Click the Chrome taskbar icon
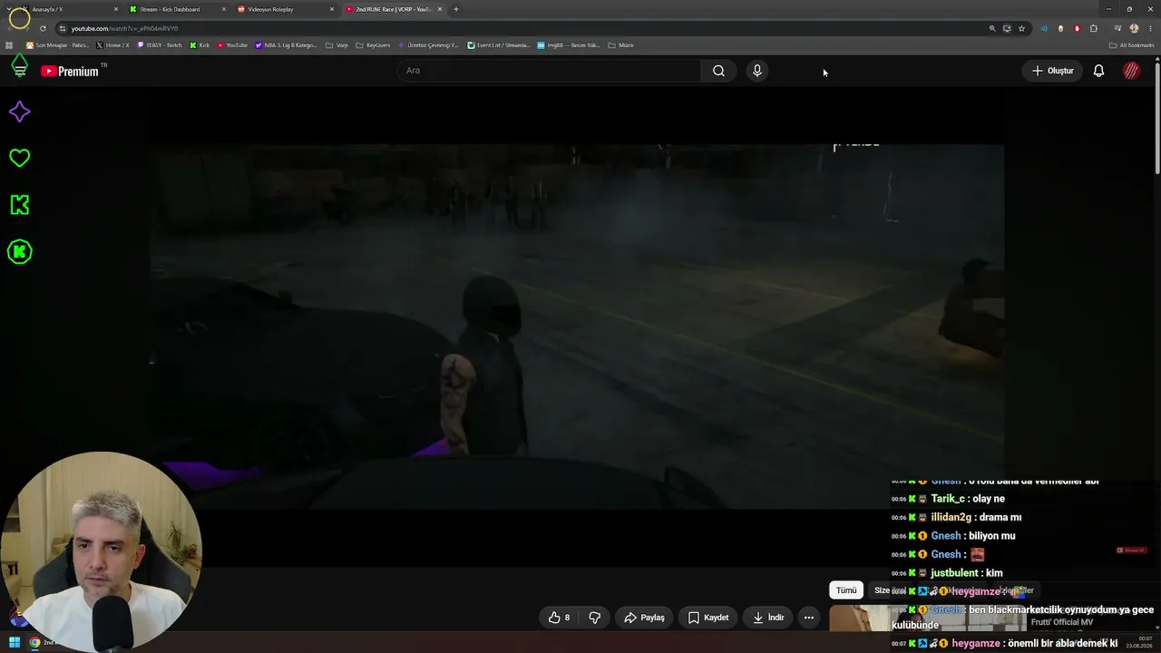 34,643
